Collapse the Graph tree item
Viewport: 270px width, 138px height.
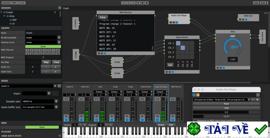(x=2, y=12)
